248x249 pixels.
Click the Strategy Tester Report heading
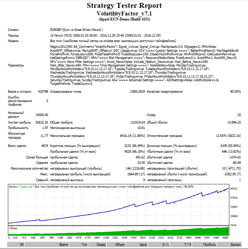[124, 6]
